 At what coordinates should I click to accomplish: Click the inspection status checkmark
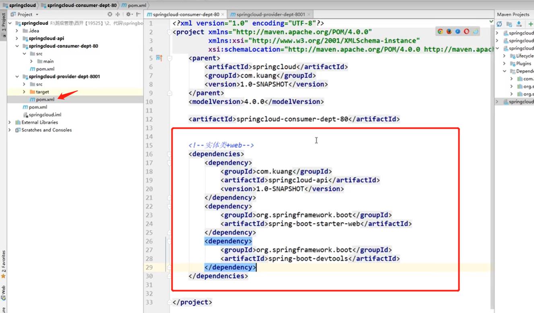coord(491,21)
